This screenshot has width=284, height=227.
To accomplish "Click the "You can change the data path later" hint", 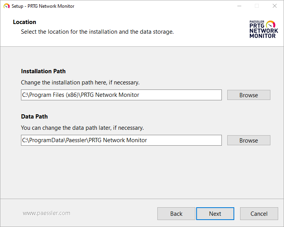I will tap(82, 128).
